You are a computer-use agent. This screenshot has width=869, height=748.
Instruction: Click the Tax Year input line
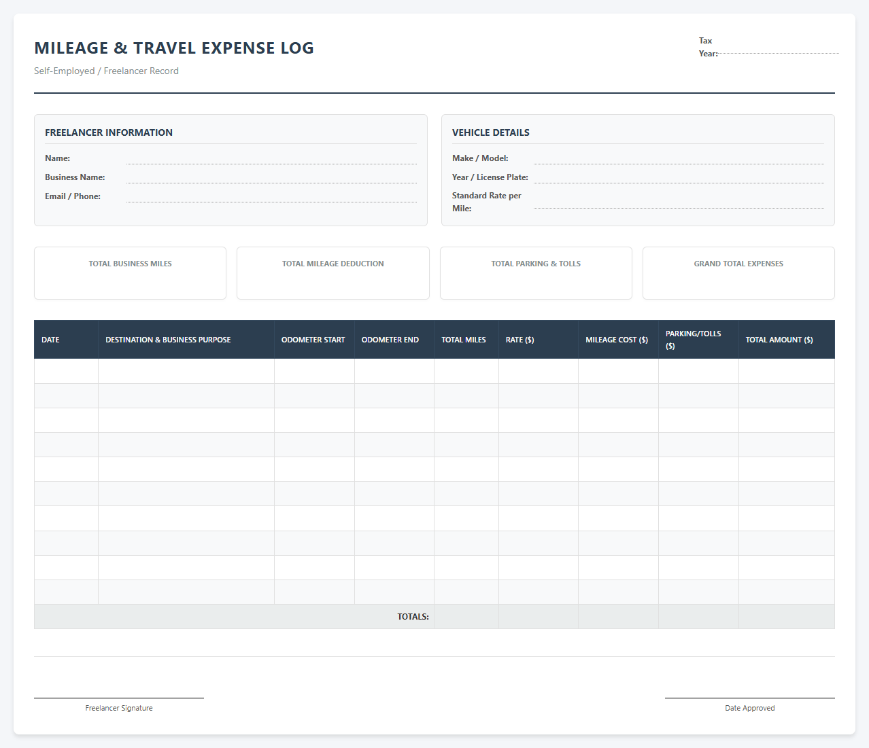(x=779, y=47)
